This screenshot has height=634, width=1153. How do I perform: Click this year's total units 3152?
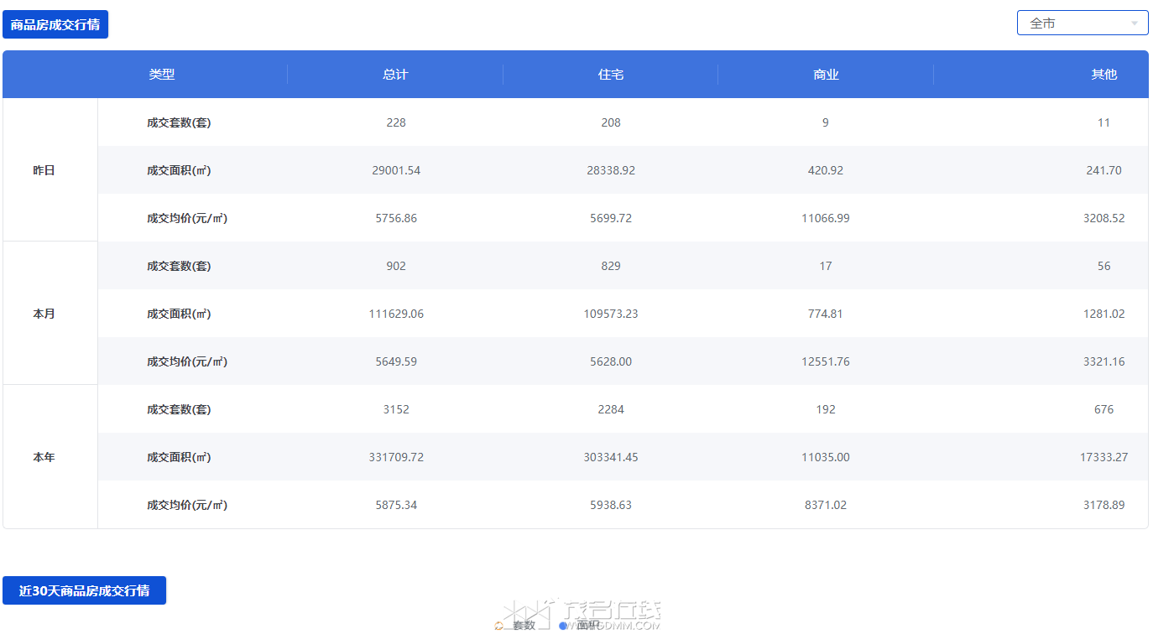click(396, 409)
